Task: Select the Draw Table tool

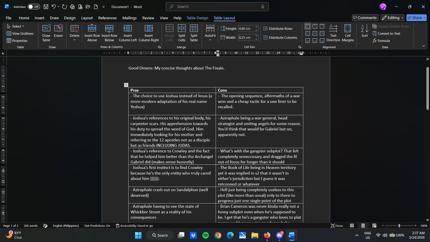Action: 46,33
